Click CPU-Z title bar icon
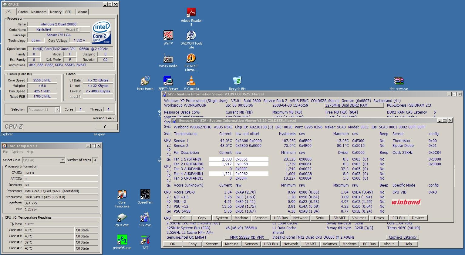 5,5
